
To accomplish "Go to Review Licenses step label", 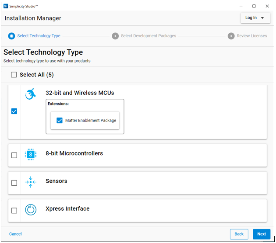I will point(252,36).
